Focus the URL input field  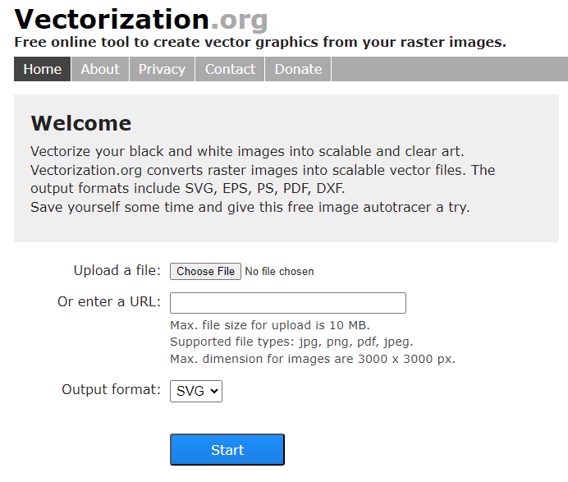[x=288, y=303]
